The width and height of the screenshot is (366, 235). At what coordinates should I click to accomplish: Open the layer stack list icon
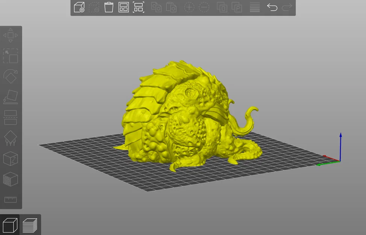point(254,7)
